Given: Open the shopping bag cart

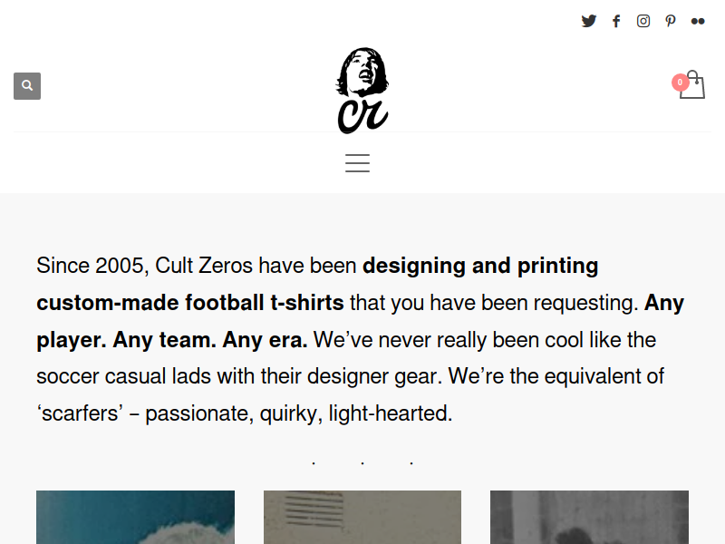Looking at the screenshot, I should pyautogui.click(x=692, y=84).
